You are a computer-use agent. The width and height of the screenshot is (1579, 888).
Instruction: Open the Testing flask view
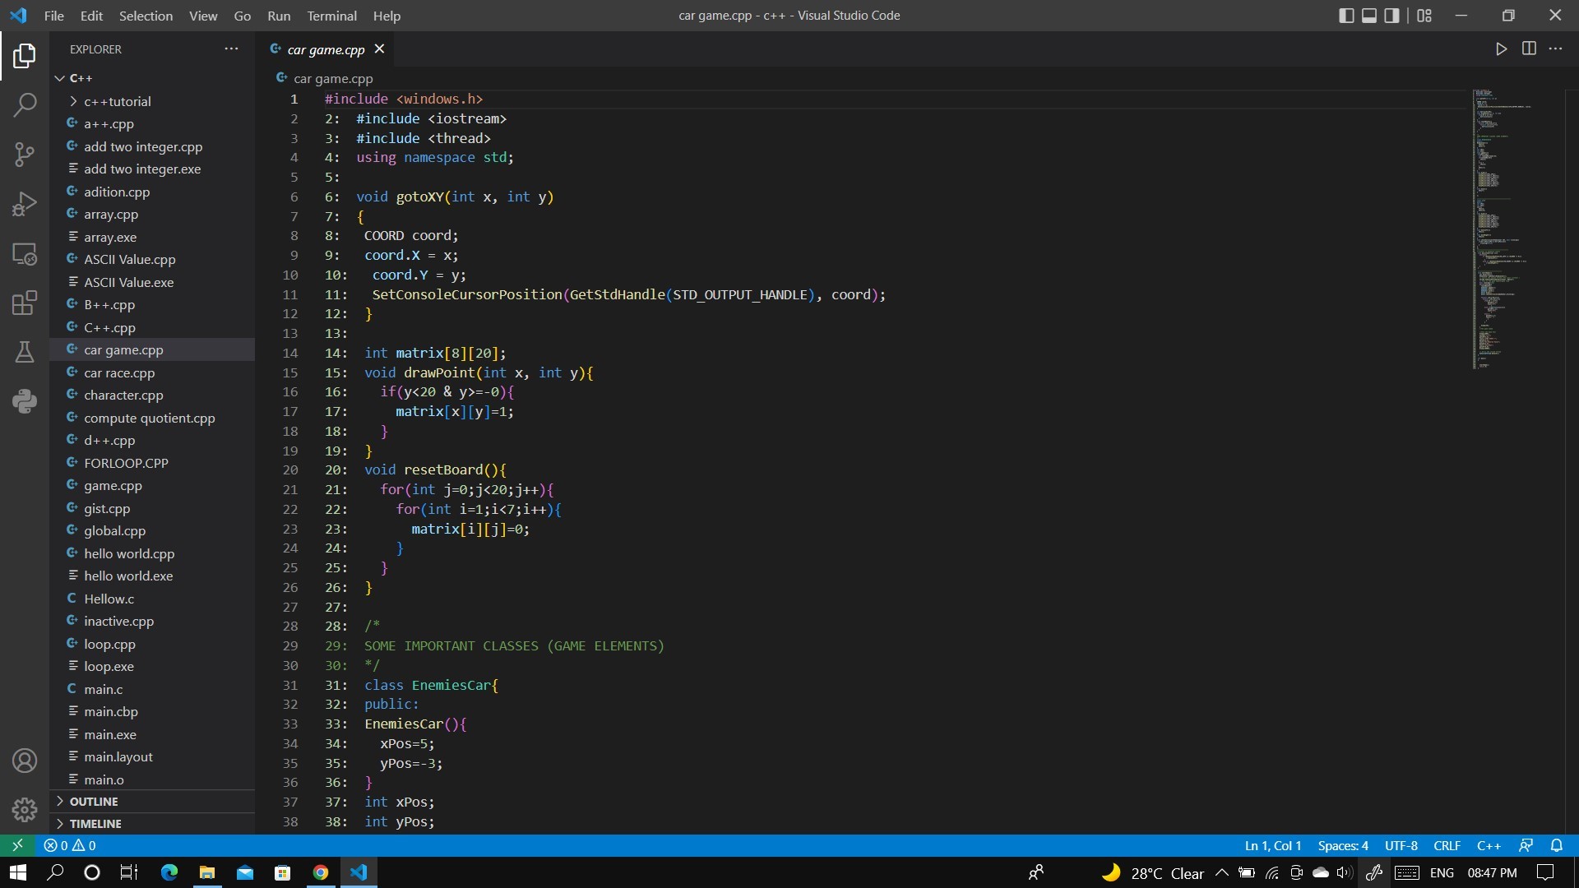pyautogui.click(x=25, y=352)
